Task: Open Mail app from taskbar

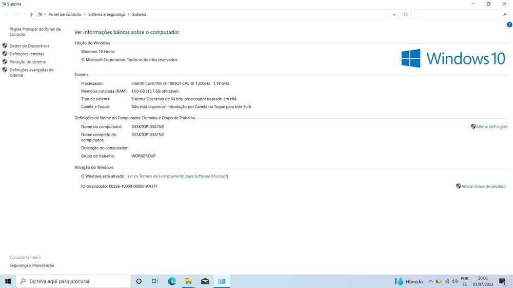Action: point(205,281)
